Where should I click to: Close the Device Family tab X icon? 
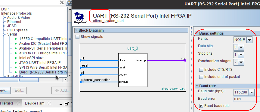pos(49,103)
